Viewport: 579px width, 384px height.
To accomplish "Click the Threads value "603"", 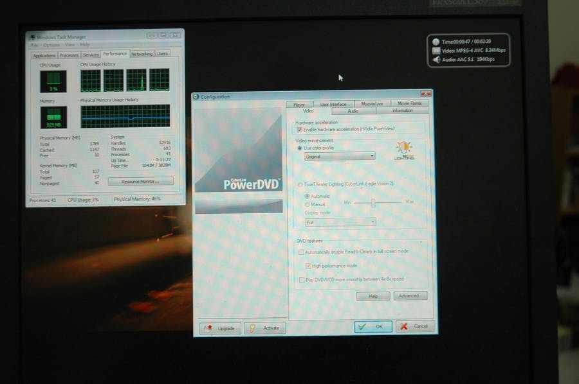I will [167, 148].
